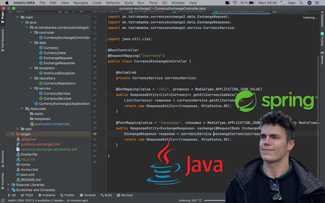Select HELP.md in the project tree
This screenshot has width=325, height=203.
pos(28,159)
